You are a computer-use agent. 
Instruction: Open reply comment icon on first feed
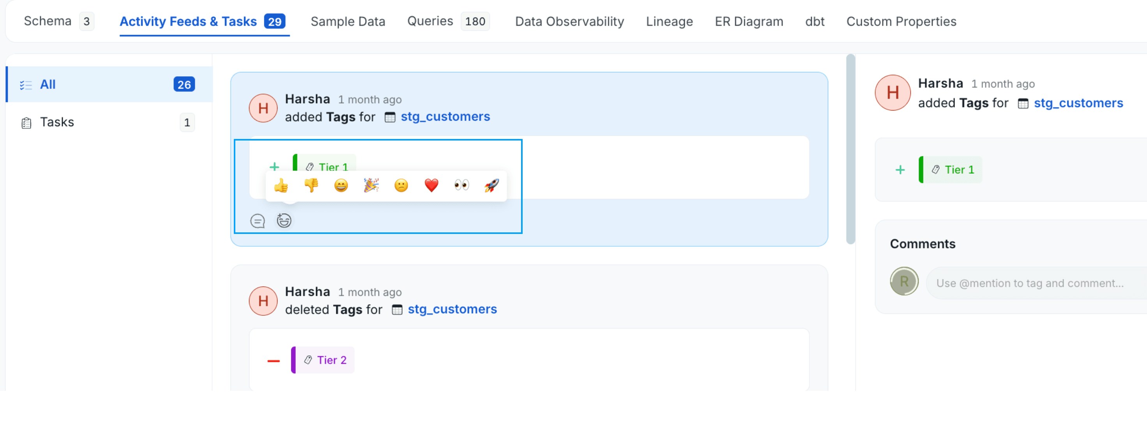(x=257, y=221)
